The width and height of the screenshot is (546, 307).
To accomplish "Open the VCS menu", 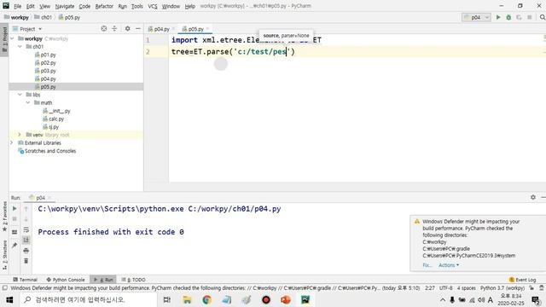I will [153, 6].
